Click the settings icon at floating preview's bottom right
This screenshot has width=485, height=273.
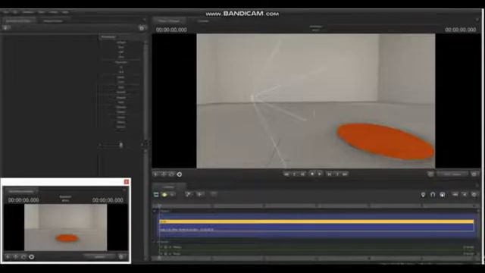[x=122, y=256]
